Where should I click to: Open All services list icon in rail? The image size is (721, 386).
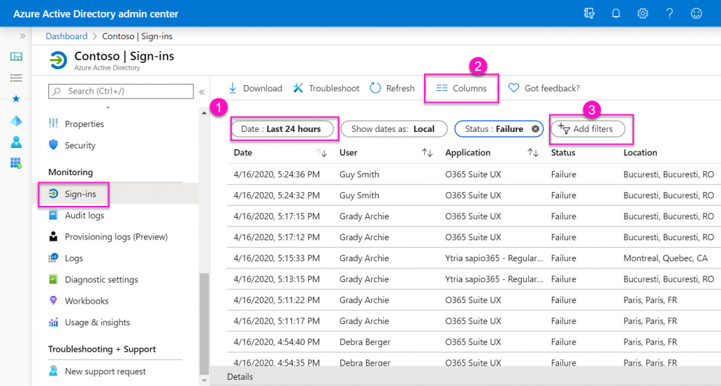pyautogui.click(x=16, y=77)
